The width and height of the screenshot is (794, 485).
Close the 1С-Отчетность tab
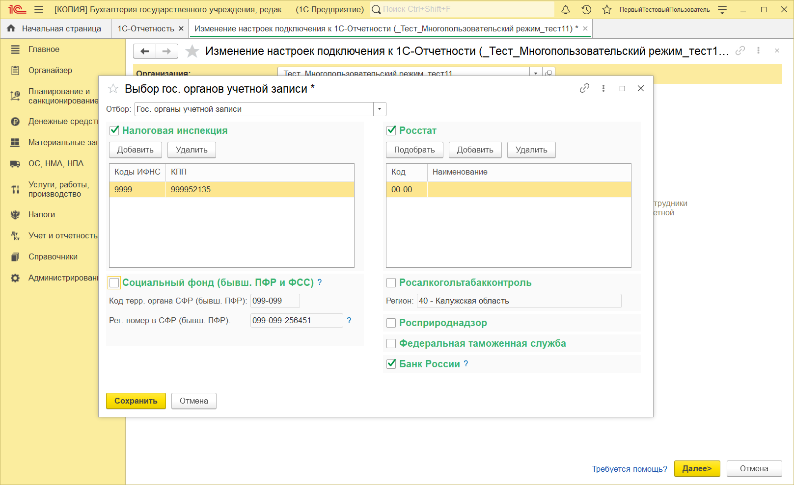[x=181, y=28]
